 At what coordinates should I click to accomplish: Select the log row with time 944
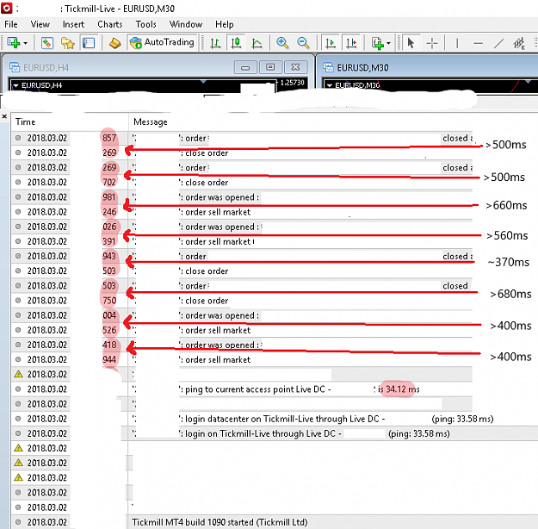242,359
